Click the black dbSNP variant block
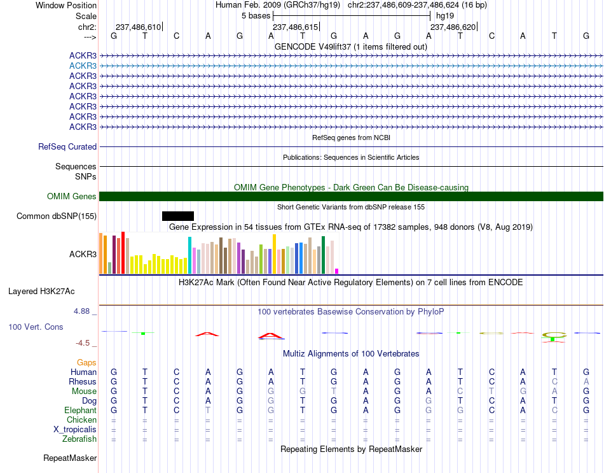This screenshot has width=604, height=473. pyautogui.click(x=178, y=216)
